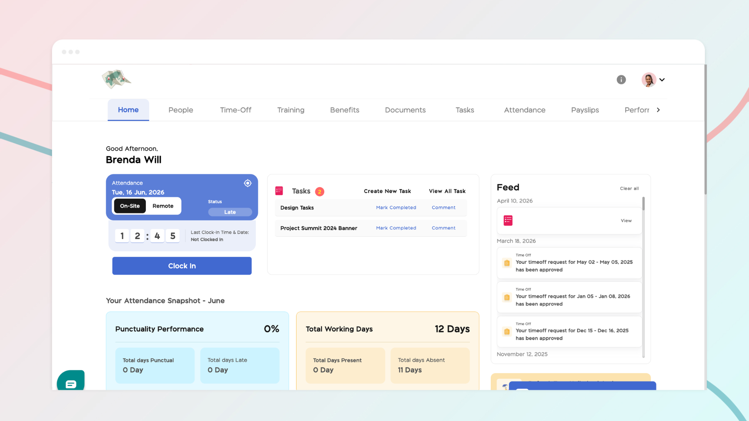Select the On-Site attendance mode
This screenshot has height=421, width=749.
(x=130, y=206)
